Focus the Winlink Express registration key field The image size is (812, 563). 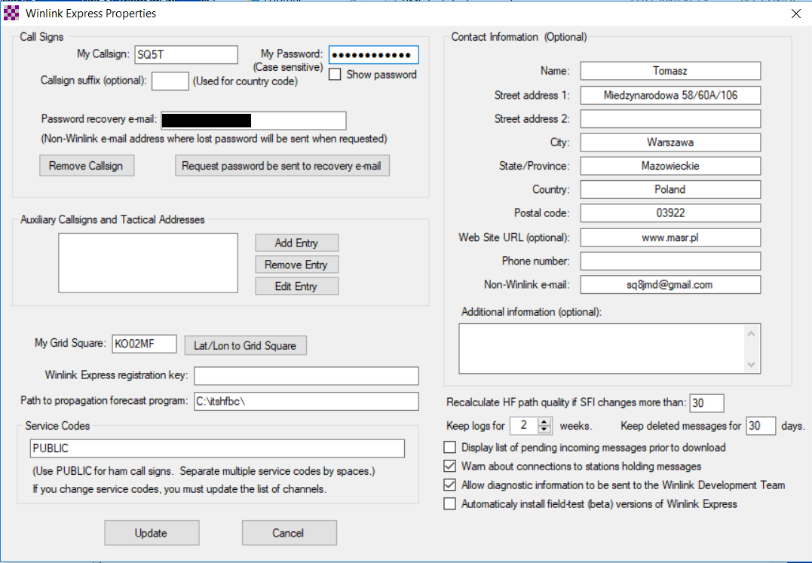coord(306,376)
